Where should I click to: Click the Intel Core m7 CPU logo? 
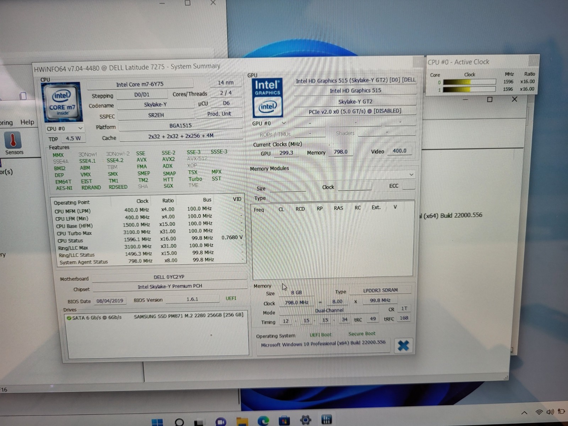point(62,103)
